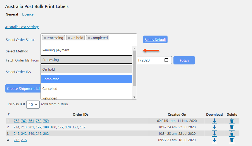The height and width of the screenshot is (146, 252).
Task: Choose Cancelled option in status list
Action: (x=87, y=89)
